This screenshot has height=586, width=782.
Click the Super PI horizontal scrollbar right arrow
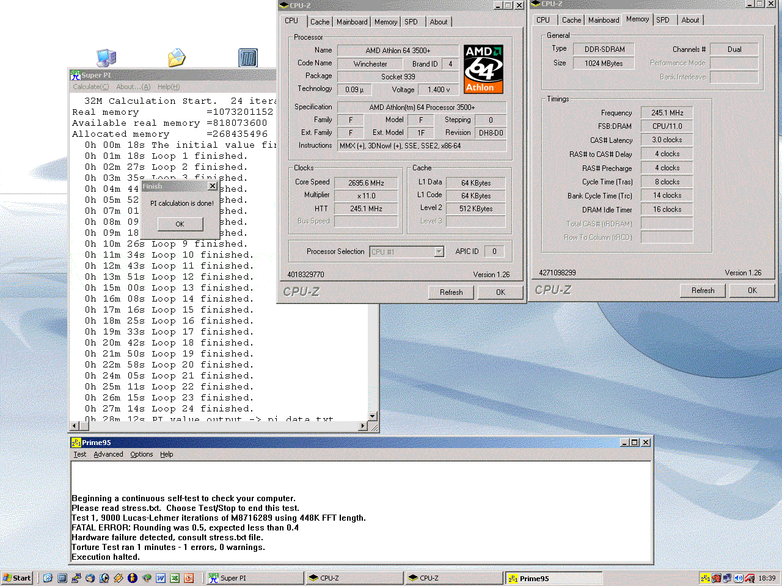pos(363,426)
